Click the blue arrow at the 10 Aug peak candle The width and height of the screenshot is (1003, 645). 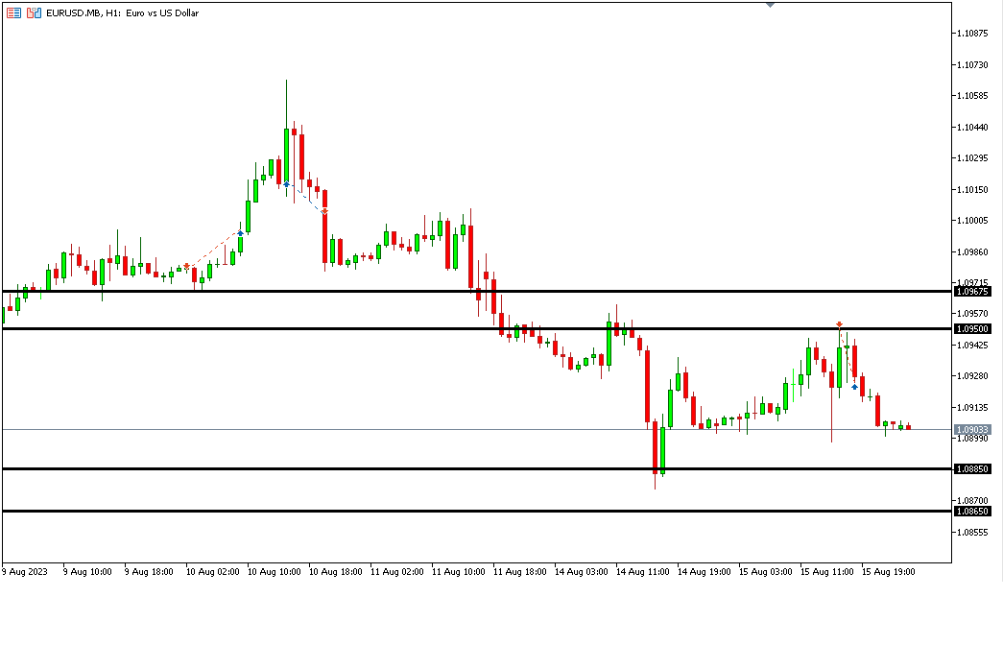[x=286, y=183]
